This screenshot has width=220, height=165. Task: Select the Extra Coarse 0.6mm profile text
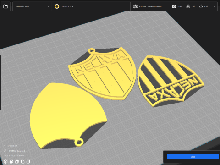tap(150, 6)
